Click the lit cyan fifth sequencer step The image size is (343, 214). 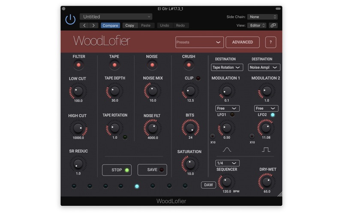click(x=137, y=186)
